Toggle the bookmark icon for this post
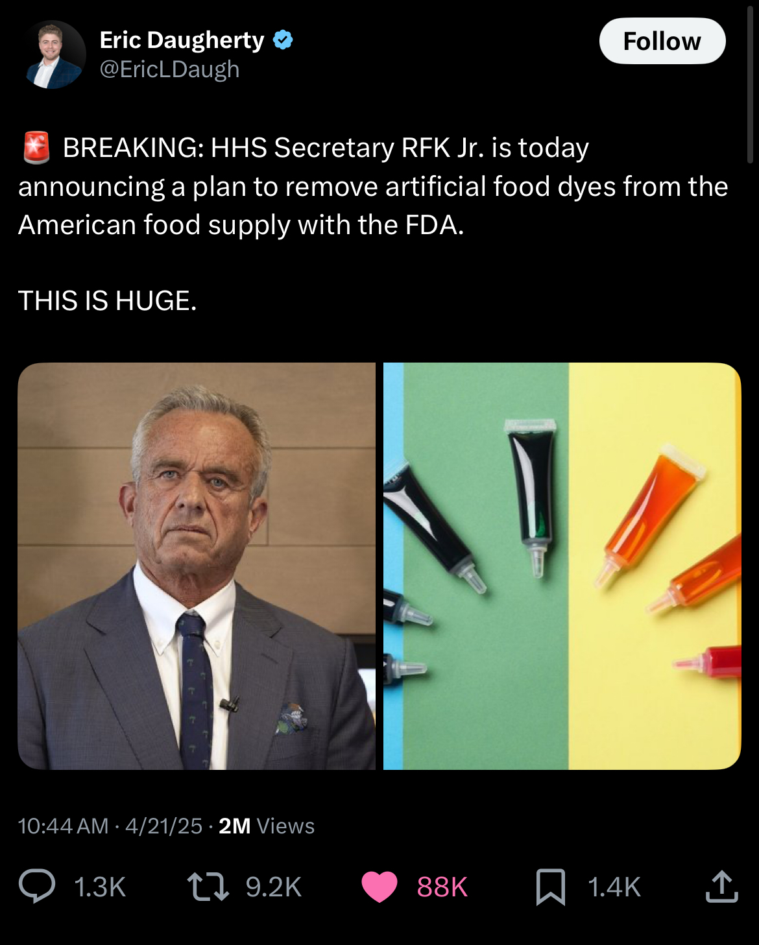759x945 pixels. [x=551, y=887]
